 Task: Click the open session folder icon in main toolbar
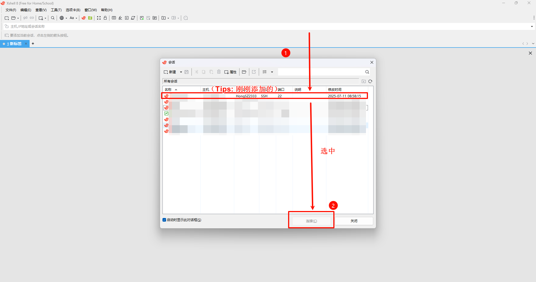(x=13, y=18)
